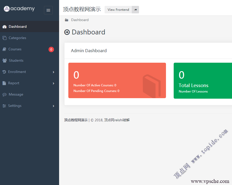Toggle the hamburger sidebar menu button
The image size is (232, 185).
[48, 10]
